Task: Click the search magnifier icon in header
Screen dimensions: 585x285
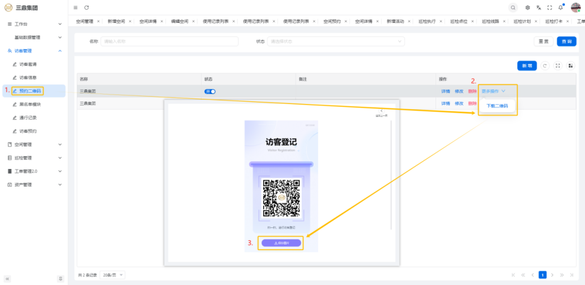Action: (513, 7)
